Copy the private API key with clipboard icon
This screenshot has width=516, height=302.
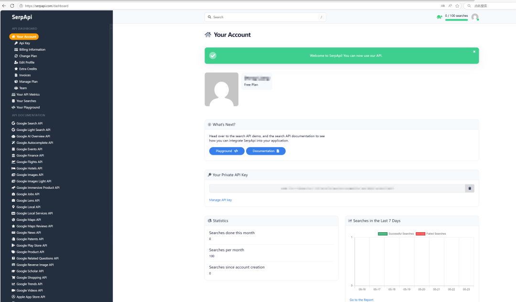[470, 188]
